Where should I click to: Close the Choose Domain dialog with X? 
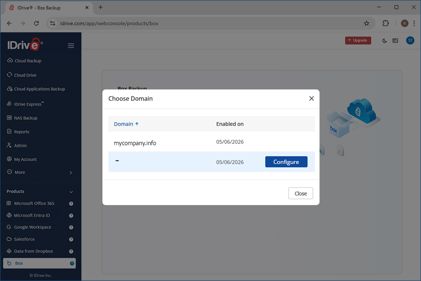click(312, 98)
